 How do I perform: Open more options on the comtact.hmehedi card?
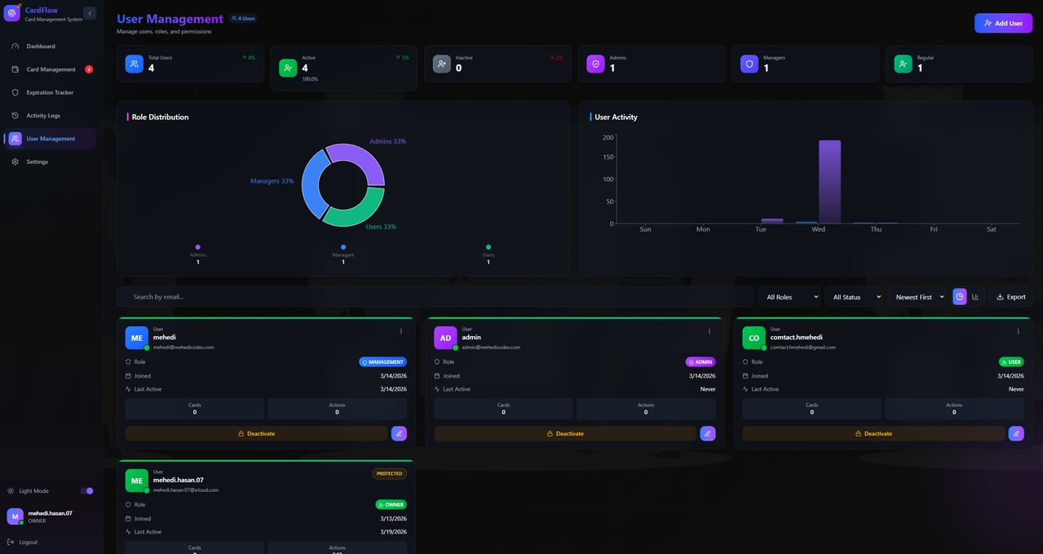(x=1019, y=331)
